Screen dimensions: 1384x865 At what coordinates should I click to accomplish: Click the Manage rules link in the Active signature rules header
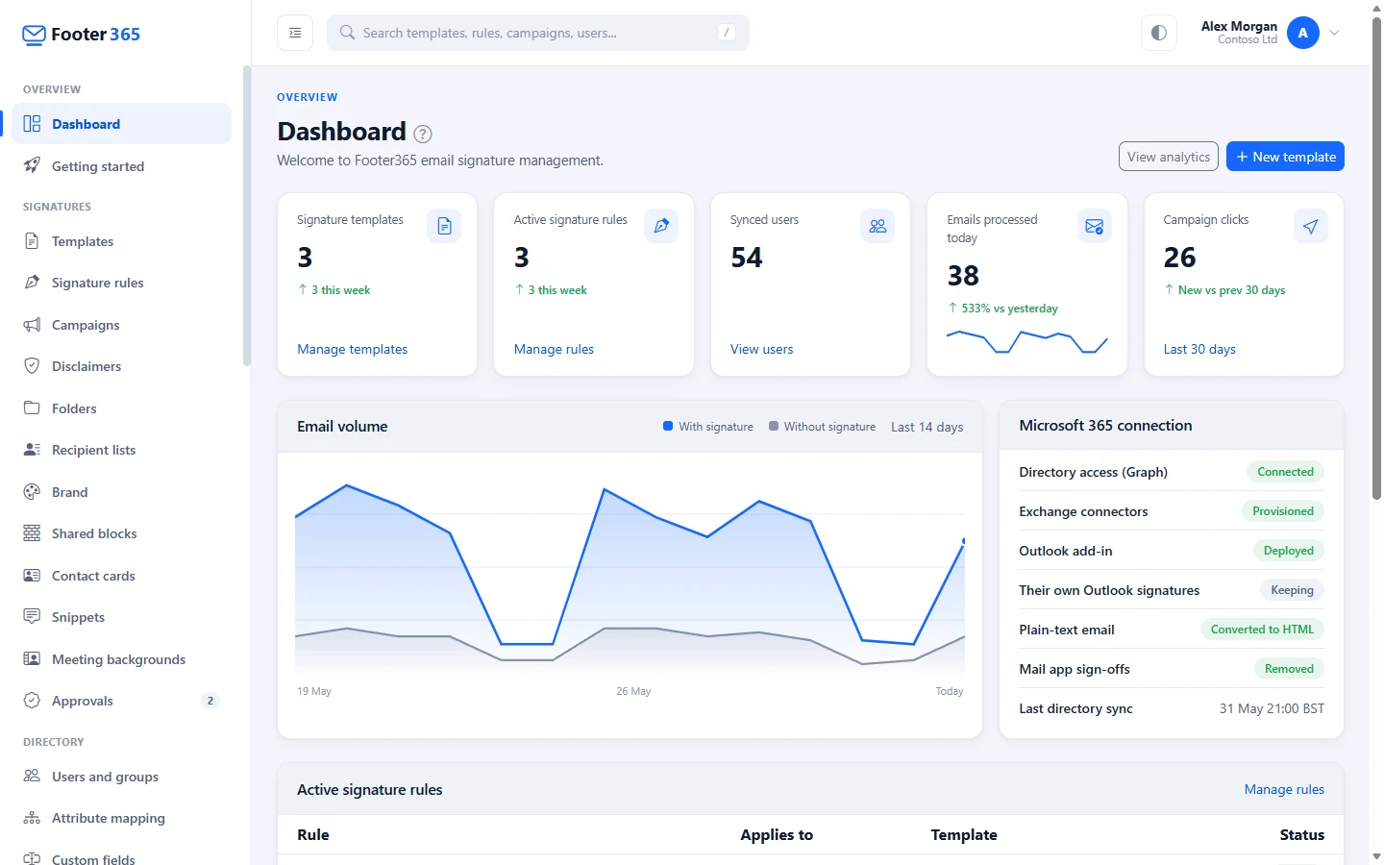tap(1284, 789)
